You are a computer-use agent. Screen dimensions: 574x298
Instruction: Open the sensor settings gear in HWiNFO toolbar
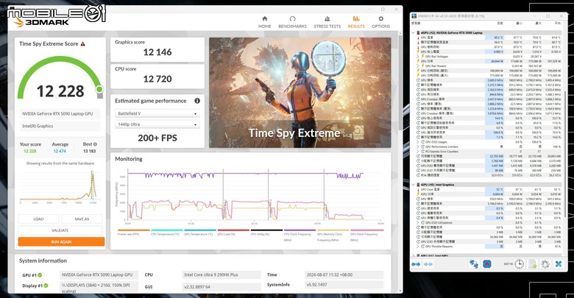click(x=545, y=263)
